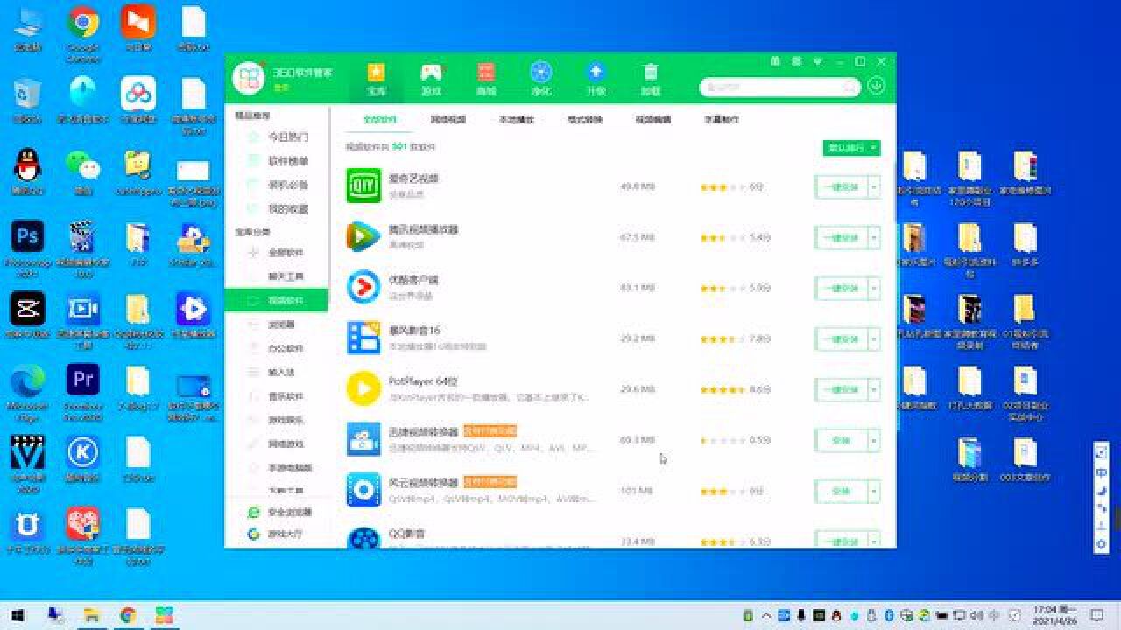Select 软件榜单 in the sidebar
This screenshot has width=1121, height=630.
[x=277, y=161]
